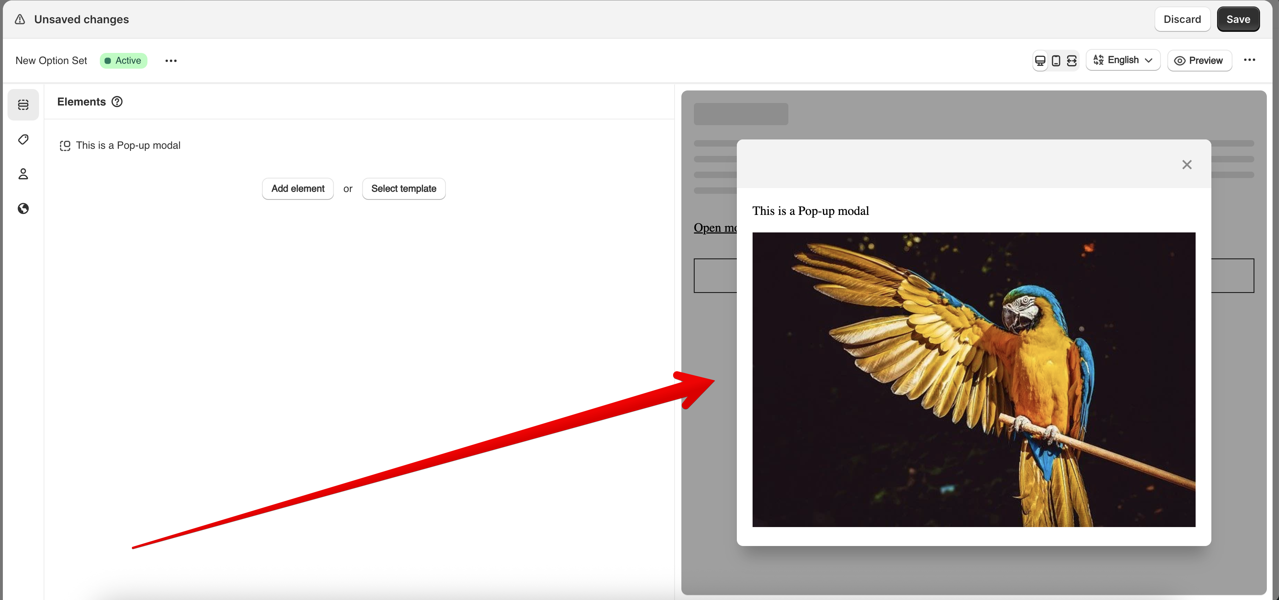Save the unsaved changes
This screenshot has width=1279, height=600.
(x=1238, y=19)
